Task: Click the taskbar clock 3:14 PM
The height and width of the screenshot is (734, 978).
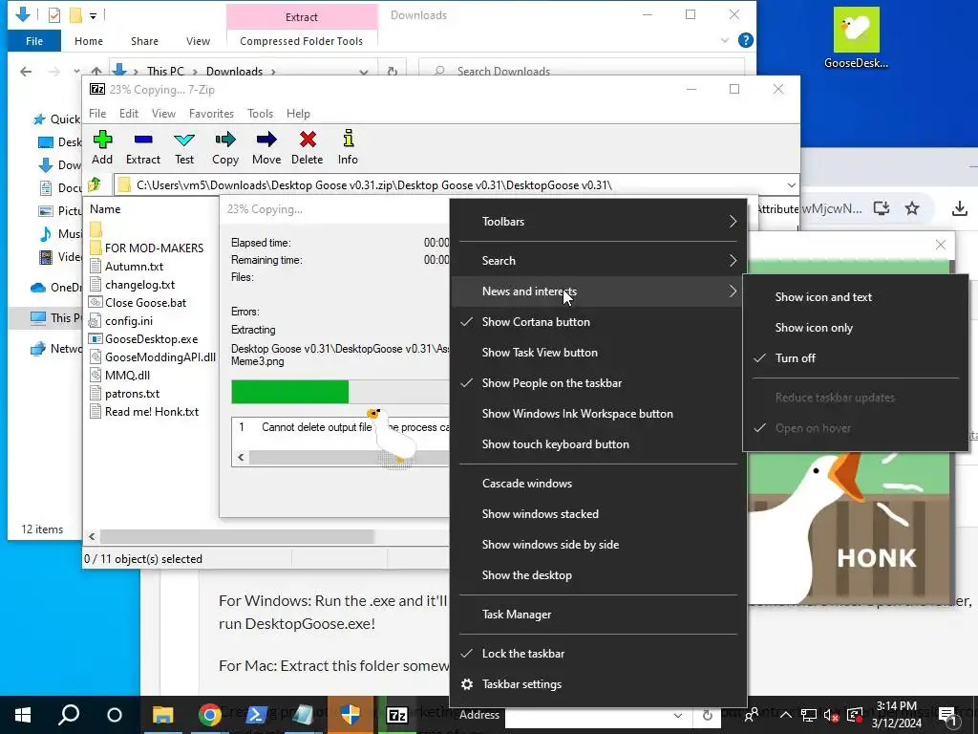Action: coord(896,706)
